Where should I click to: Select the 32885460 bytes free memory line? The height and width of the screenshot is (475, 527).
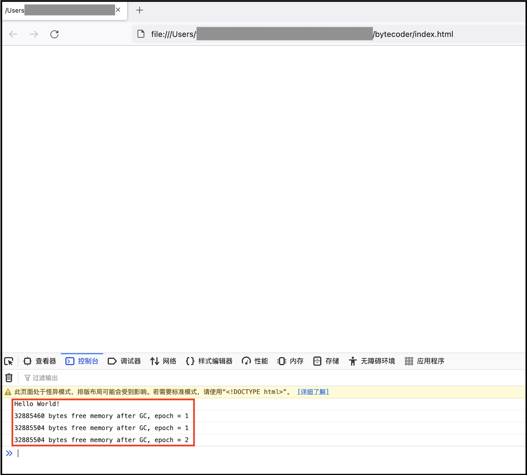tap(101, 416)
